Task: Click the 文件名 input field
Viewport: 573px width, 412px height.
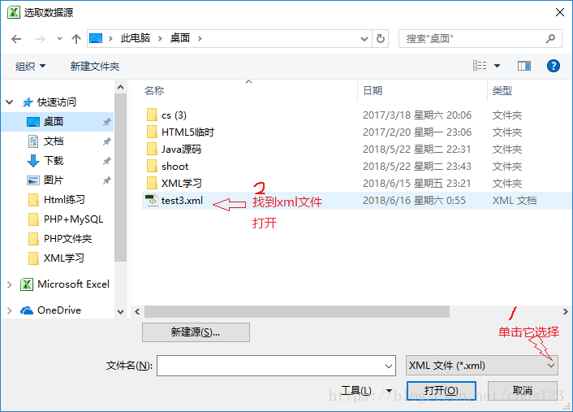Action: 276,366
